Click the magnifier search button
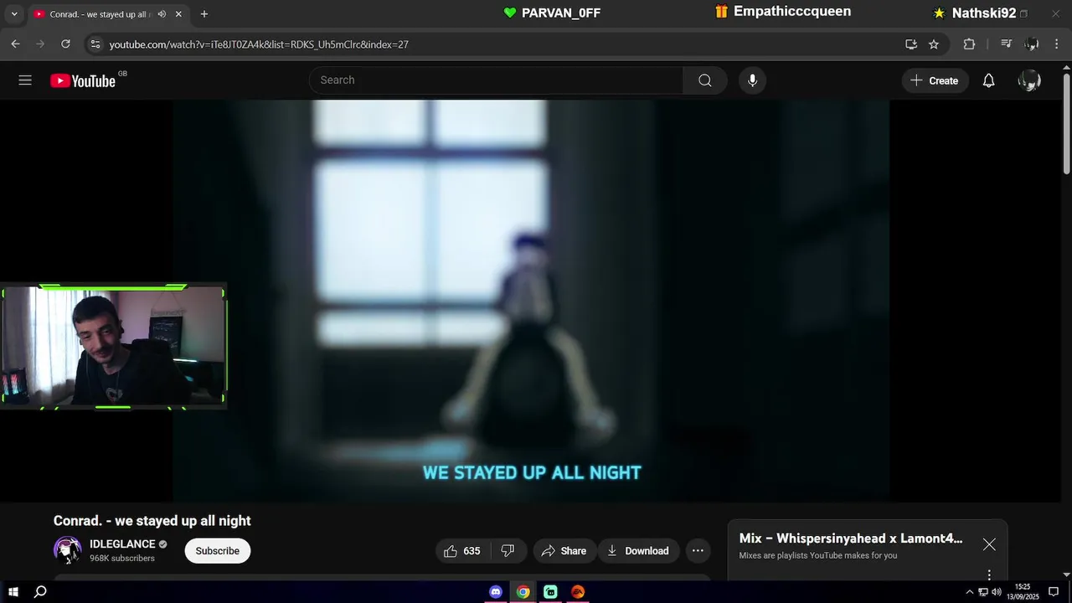Image resolution: width=1072 pixels, height=603 pixels. click(x=705, y=80)
